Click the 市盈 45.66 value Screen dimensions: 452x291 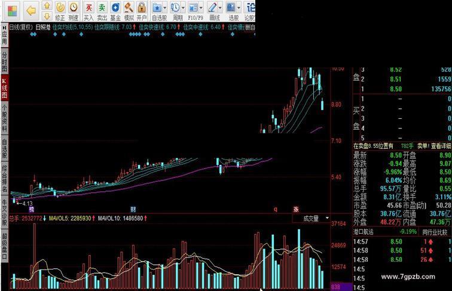(x=395, y=206)
